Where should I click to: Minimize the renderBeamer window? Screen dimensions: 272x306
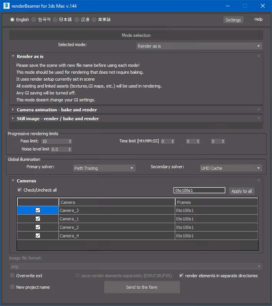[x=228, y=6]
